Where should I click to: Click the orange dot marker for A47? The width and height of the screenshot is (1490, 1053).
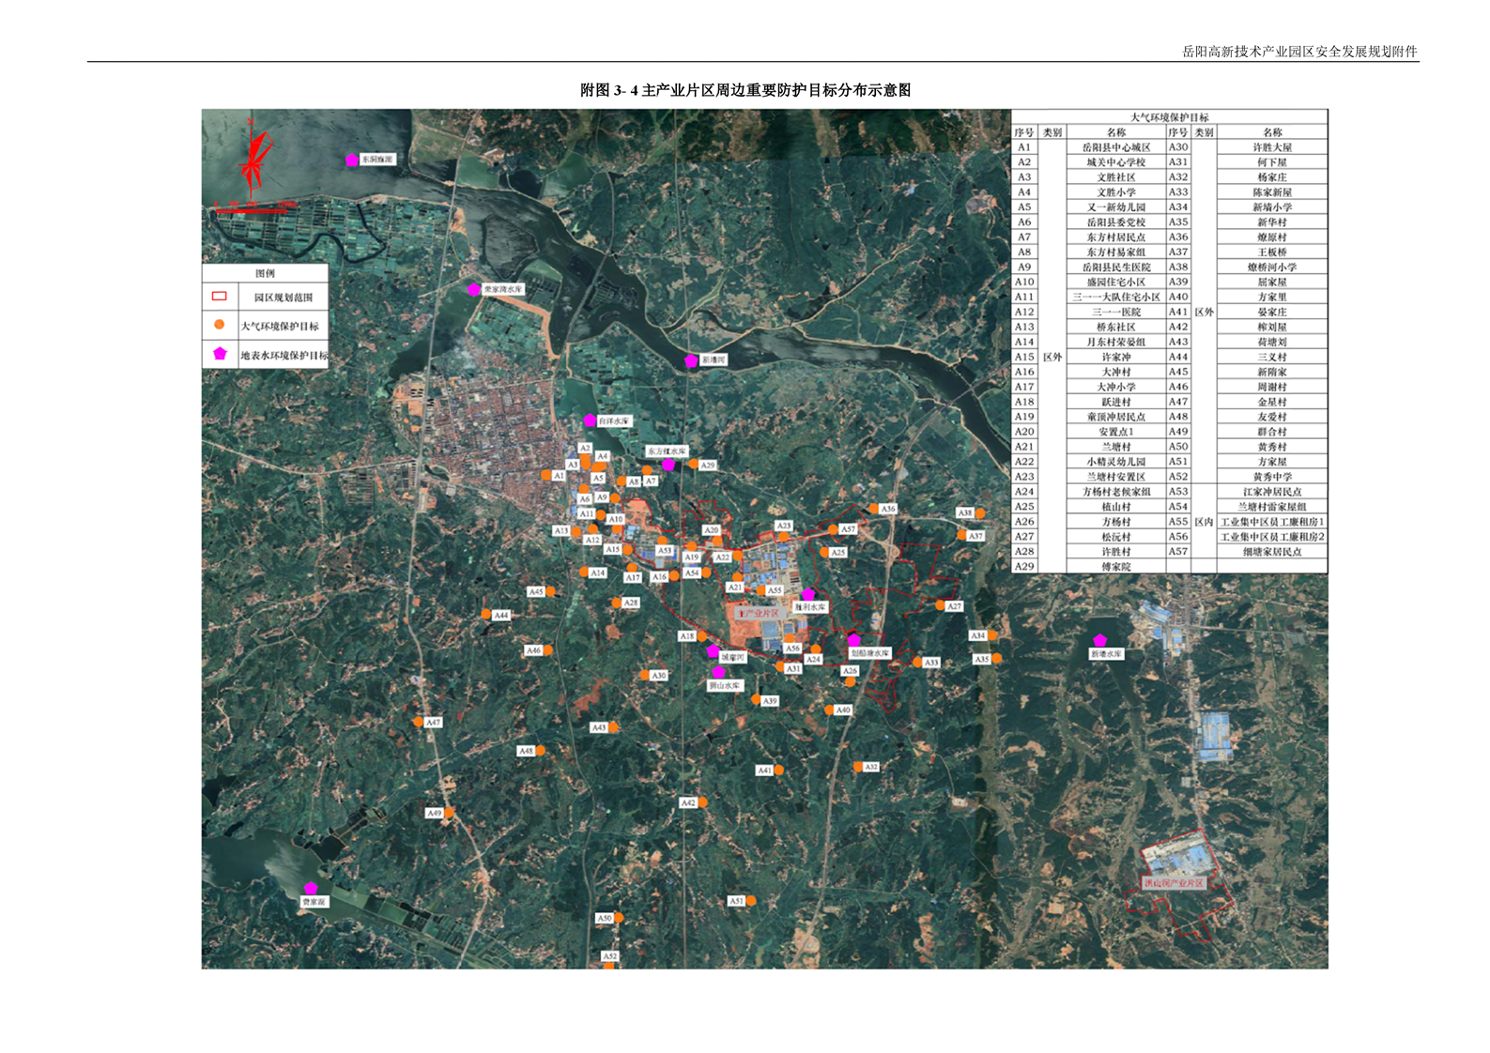[419, 723]
